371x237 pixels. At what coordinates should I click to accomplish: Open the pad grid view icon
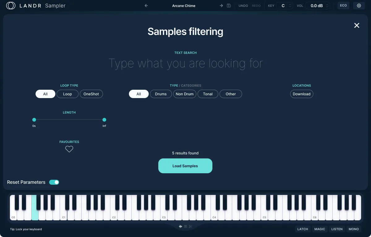pyautogui.click(x=185, y=226)
